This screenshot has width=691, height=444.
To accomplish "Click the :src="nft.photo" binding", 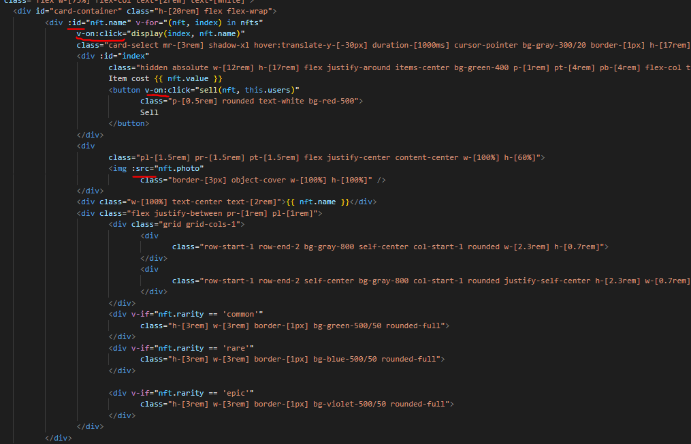I will pyautogui.click(x=167, y=168).
